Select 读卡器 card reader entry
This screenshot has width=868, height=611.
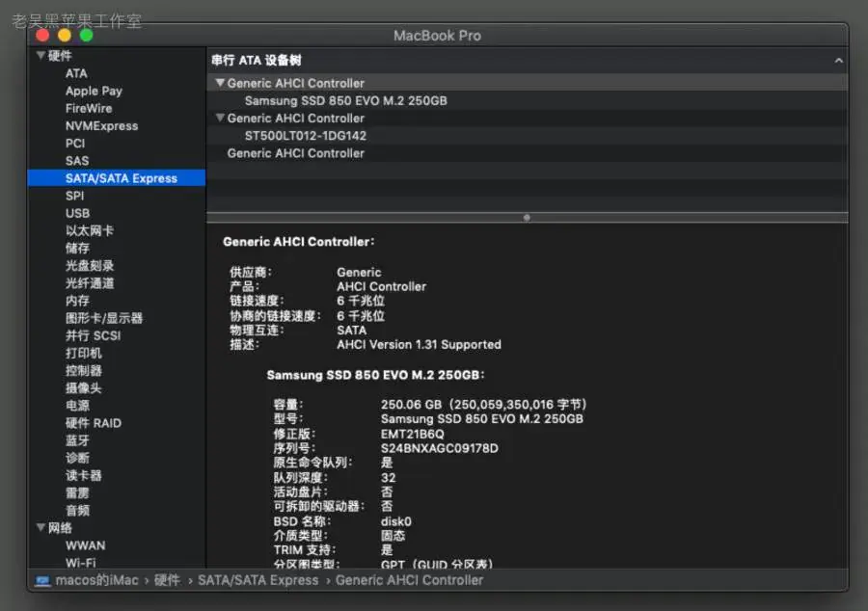coord(84,475)
